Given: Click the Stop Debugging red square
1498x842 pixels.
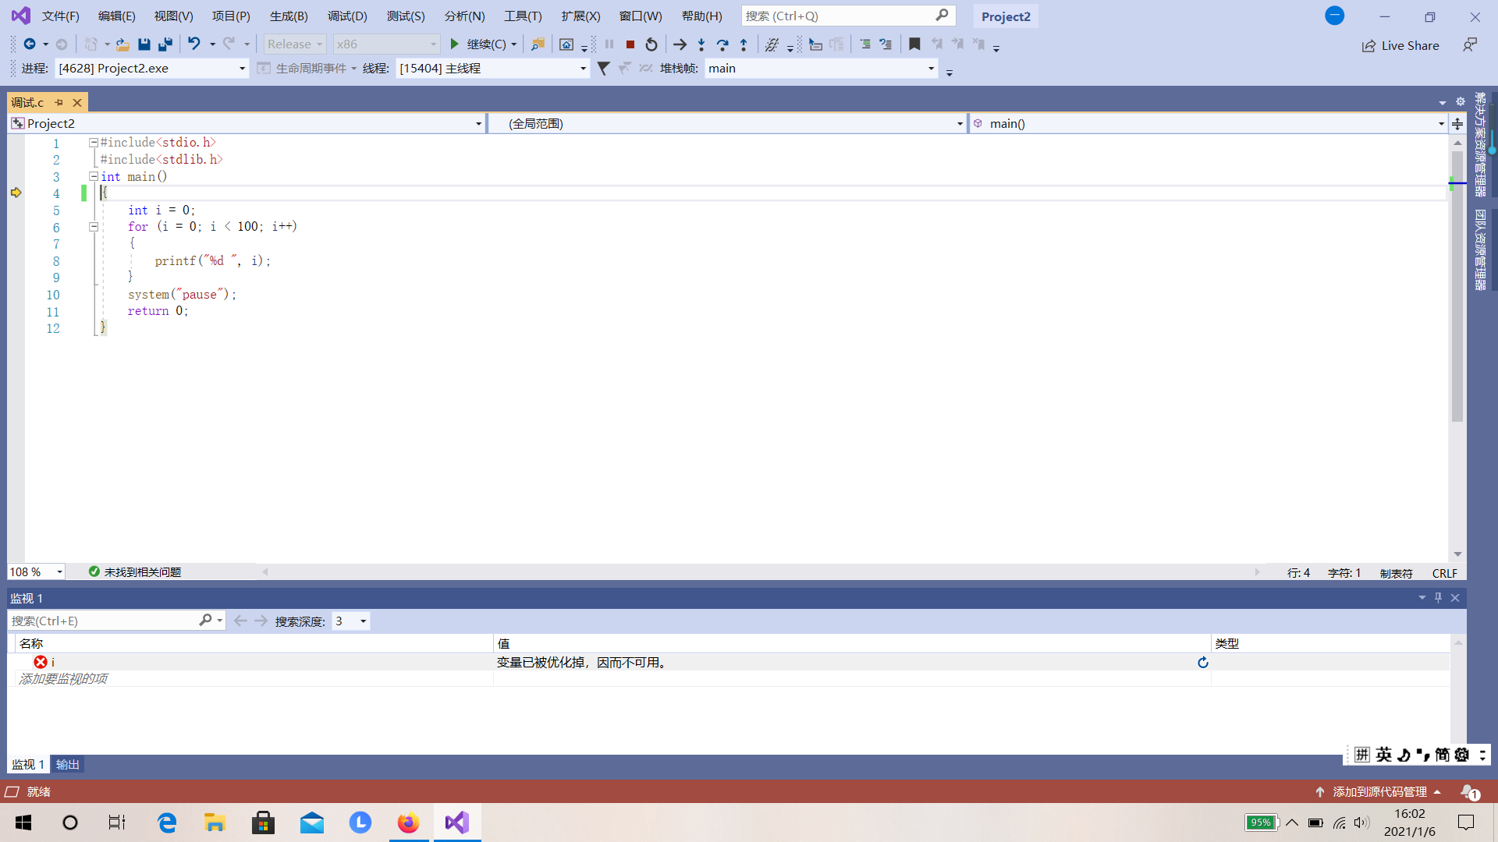Looking at the screenshot, I should [630, 44].
